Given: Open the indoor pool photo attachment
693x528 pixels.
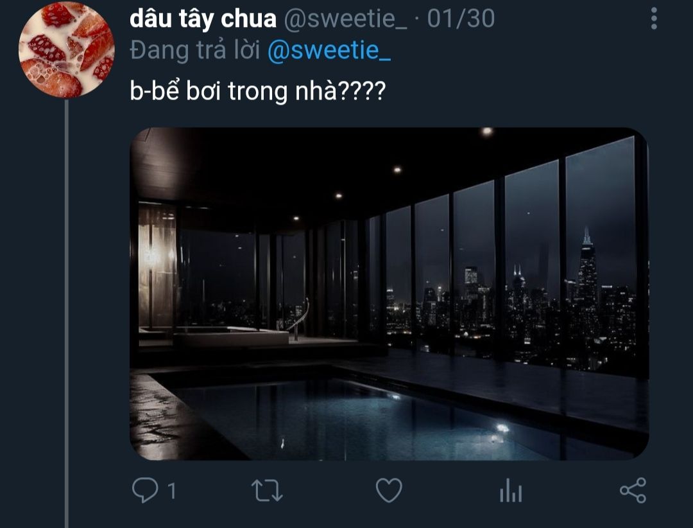Looking at the screenshot, I should (x=389, y=294).
